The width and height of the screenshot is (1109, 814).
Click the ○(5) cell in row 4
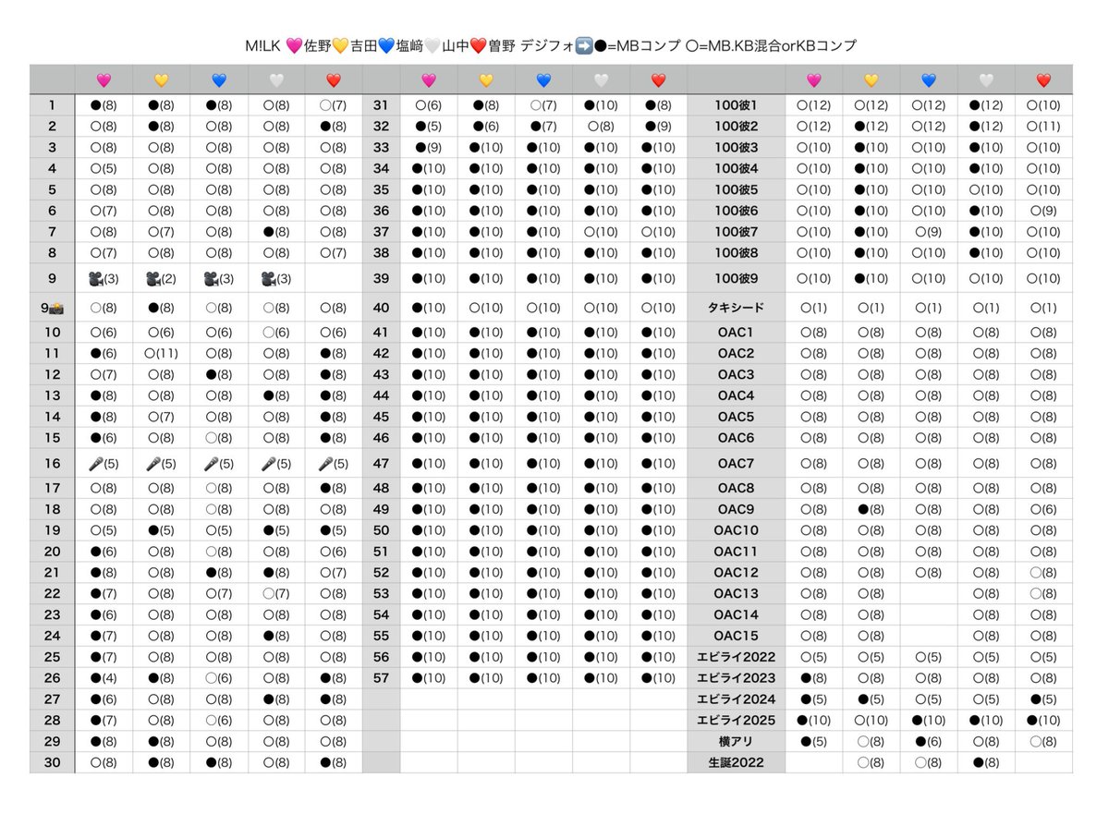[x=104, y=168]
